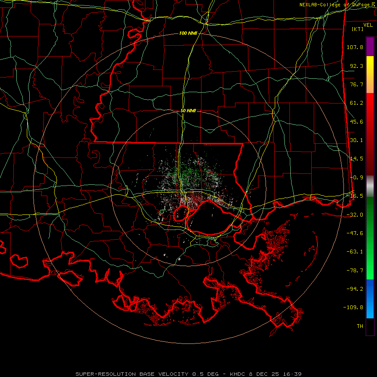Click the yellow segment of the color bar
Screen dimensions: 377x377
[370, 65]
